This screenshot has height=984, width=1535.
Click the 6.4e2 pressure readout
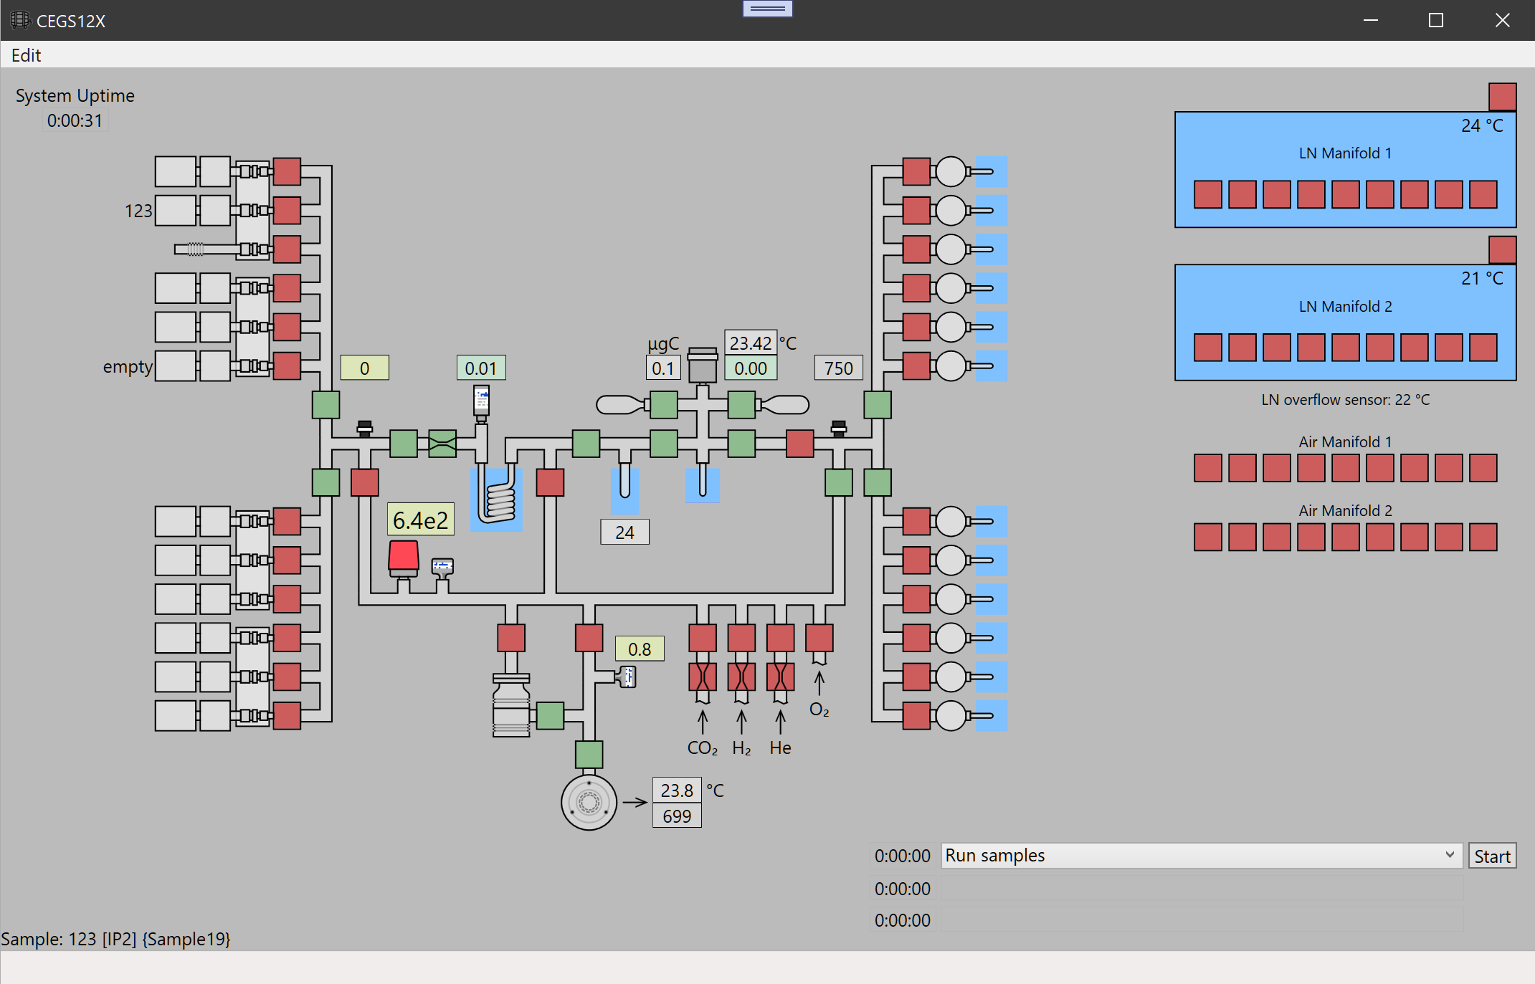point(421,520)
